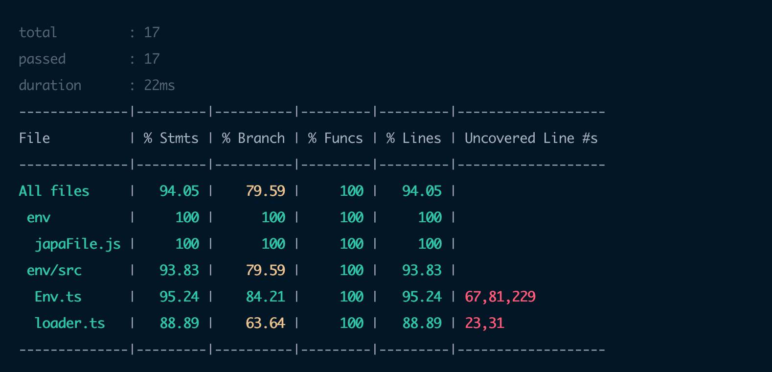Click japaFile.js branch value 100

273,244
